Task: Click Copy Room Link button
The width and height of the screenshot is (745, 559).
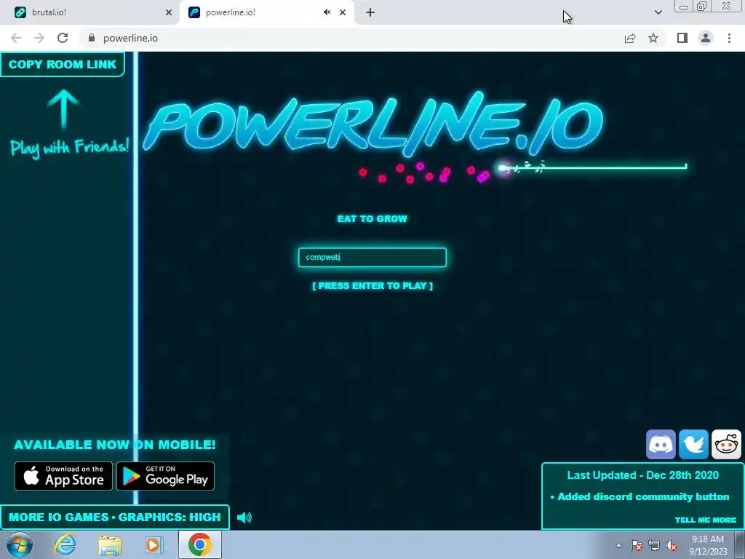Action: point(63,64)
